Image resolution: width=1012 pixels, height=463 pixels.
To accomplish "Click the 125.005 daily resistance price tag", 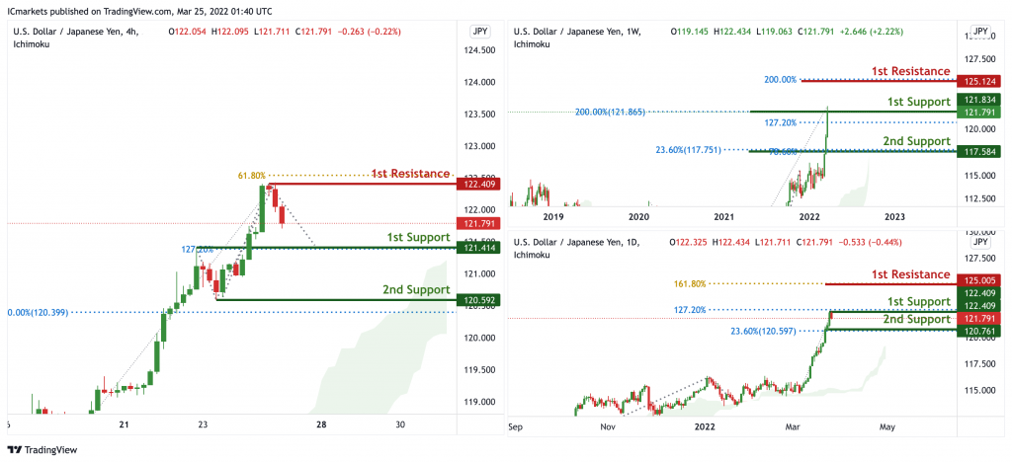I will (x=979, y=280).
